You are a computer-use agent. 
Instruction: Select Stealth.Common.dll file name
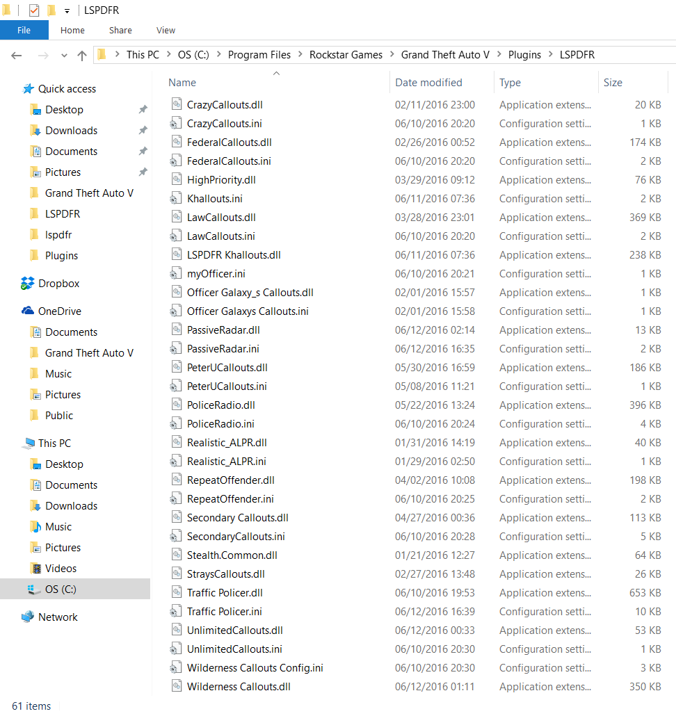coord(232,555)
